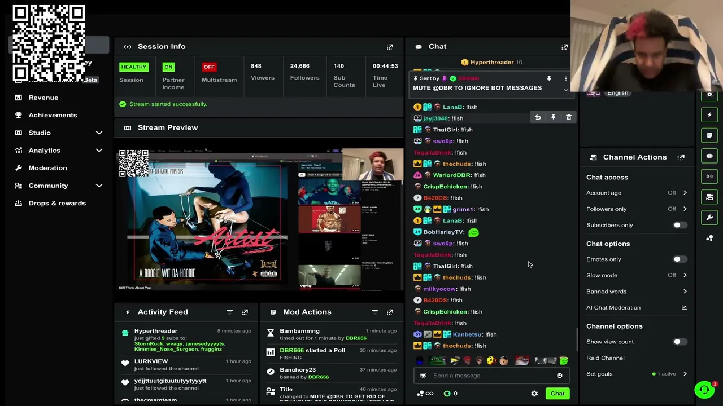Open the pinned message three-dot options
723x406 pixels.
tap(565, 78)
